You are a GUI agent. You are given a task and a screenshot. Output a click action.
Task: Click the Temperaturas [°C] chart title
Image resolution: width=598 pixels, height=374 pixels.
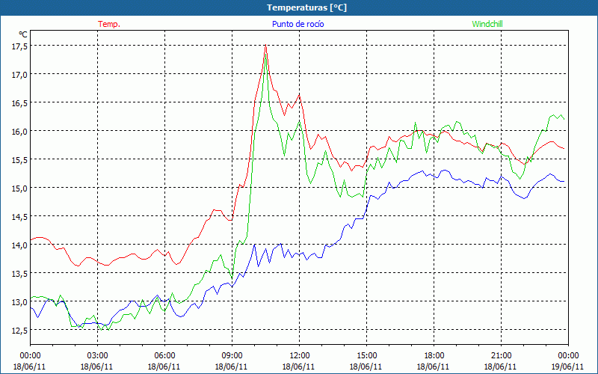coord(306,7)
